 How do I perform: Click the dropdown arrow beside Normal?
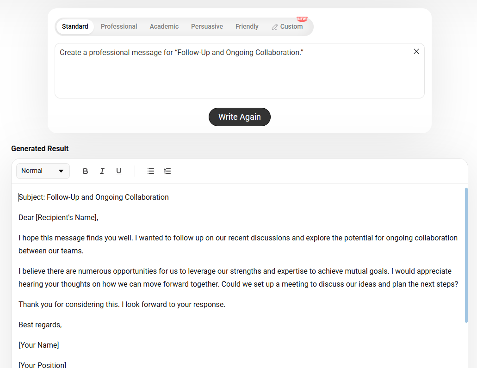tap(61, 171)
